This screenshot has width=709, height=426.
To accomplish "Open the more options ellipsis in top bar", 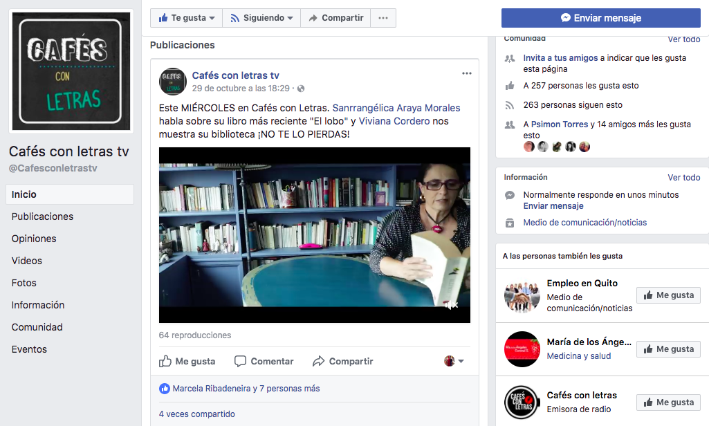I will (x=383, y=18).
